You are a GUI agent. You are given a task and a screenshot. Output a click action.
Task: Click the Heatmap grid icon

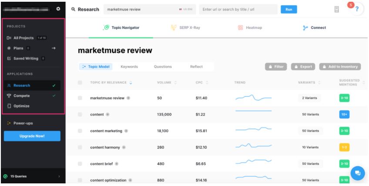tap(240, 28)
